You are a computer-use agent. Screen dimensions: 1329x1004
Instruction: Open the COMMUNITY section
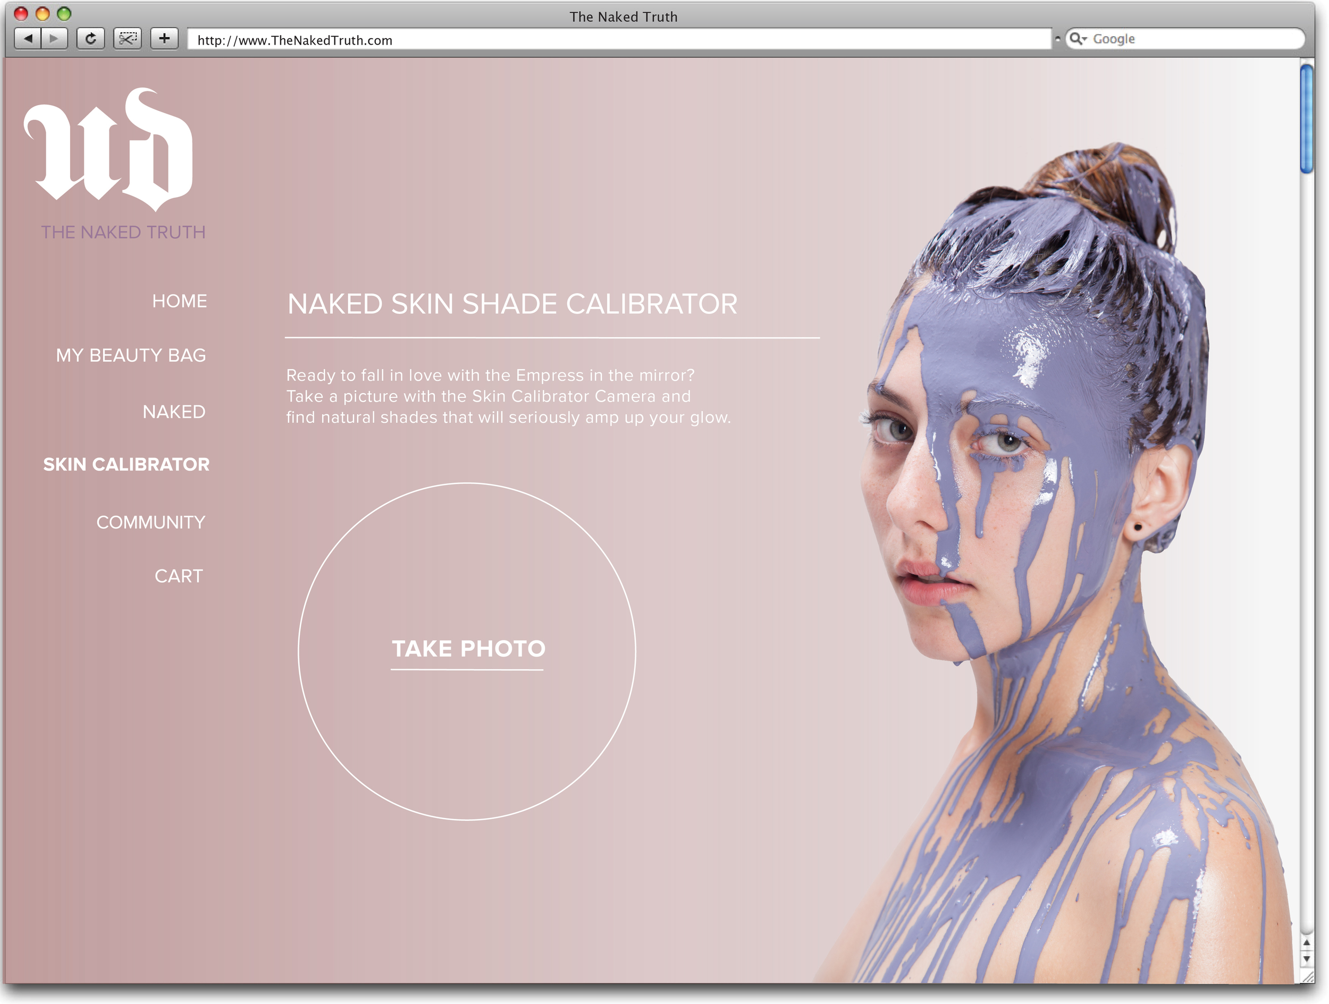151,522
